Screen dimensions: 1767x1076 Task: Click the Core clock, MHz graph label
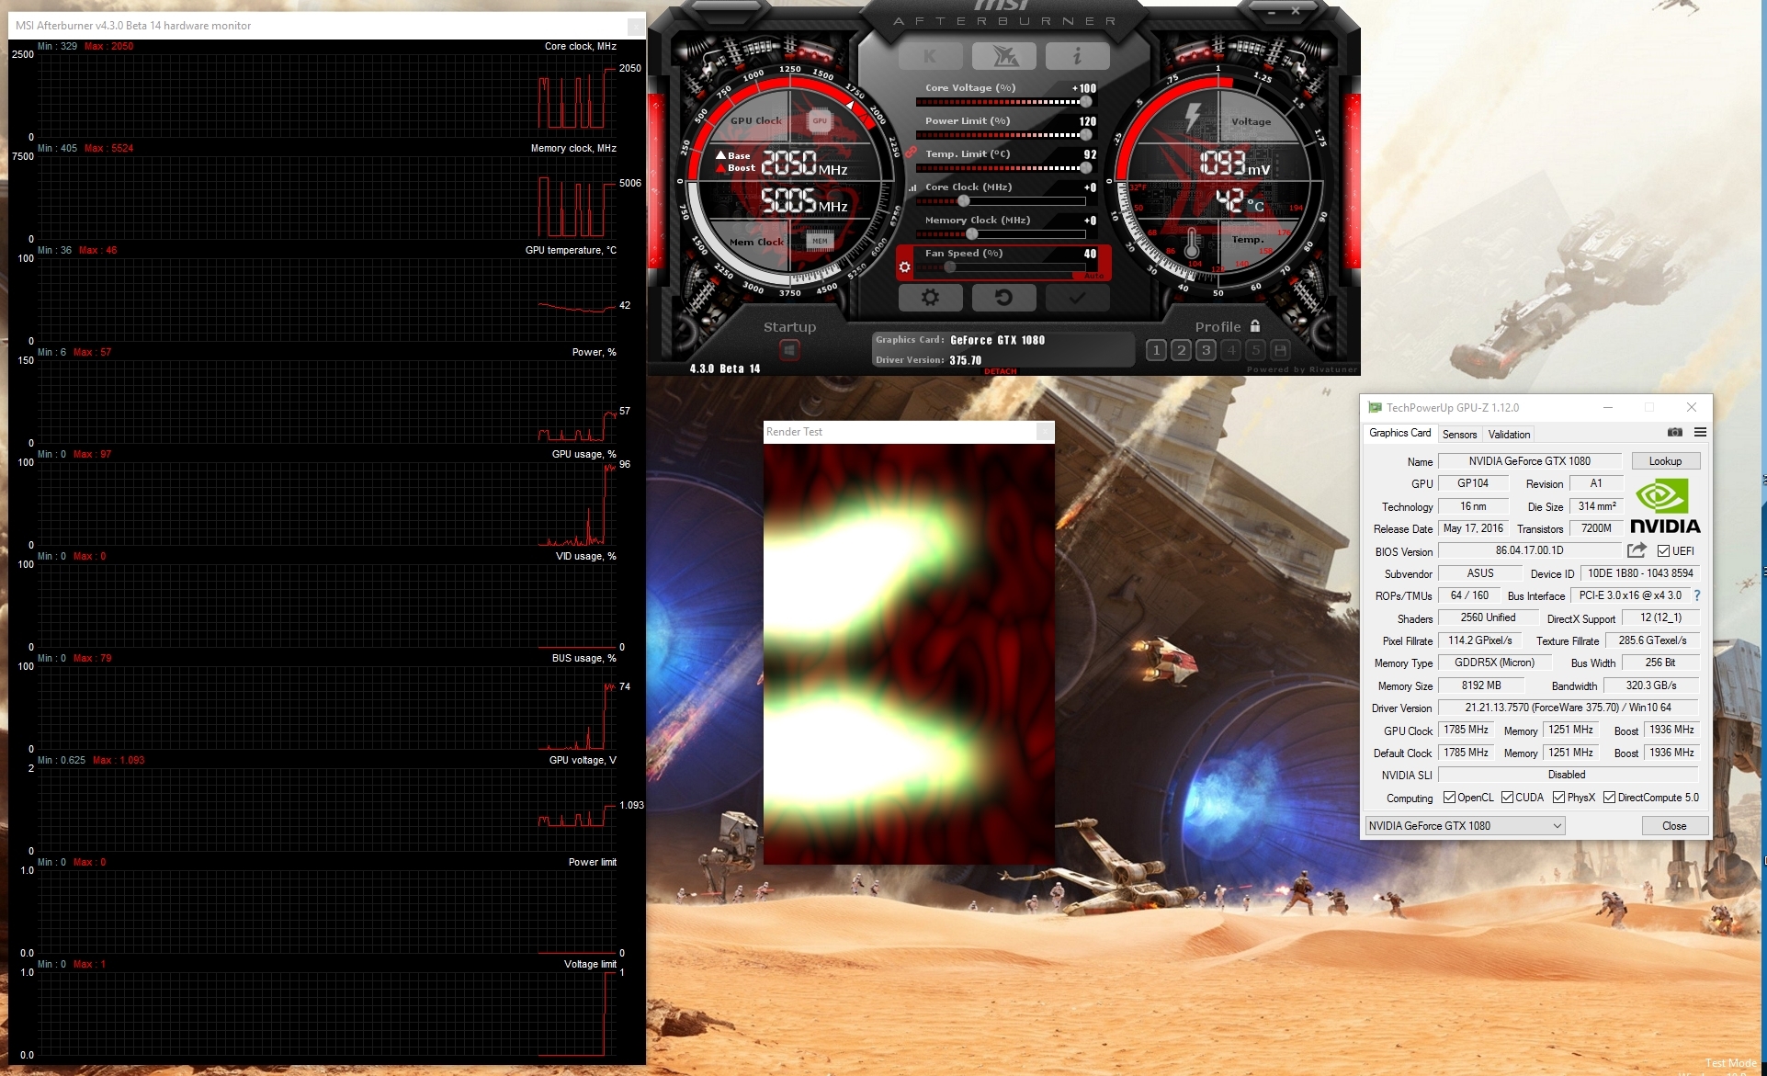(580, 46)
